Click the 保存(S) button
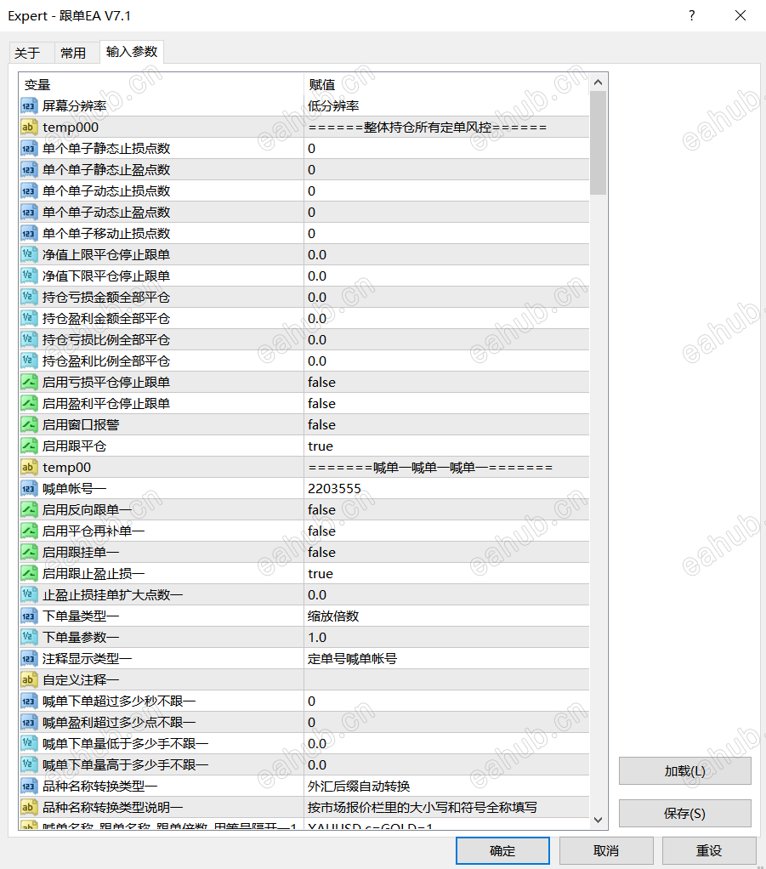This screenshot has height=869, width=766. (x=685, y=813)
